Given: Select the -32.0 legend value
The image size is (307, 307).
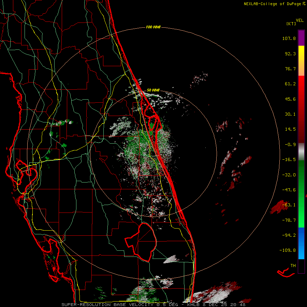Looking at the screenshot, I should pos(289,175).
